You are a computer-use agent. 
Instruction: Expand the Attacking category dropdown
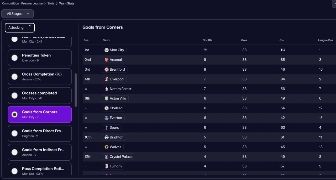pyautogui.click(x=20, y=27)
